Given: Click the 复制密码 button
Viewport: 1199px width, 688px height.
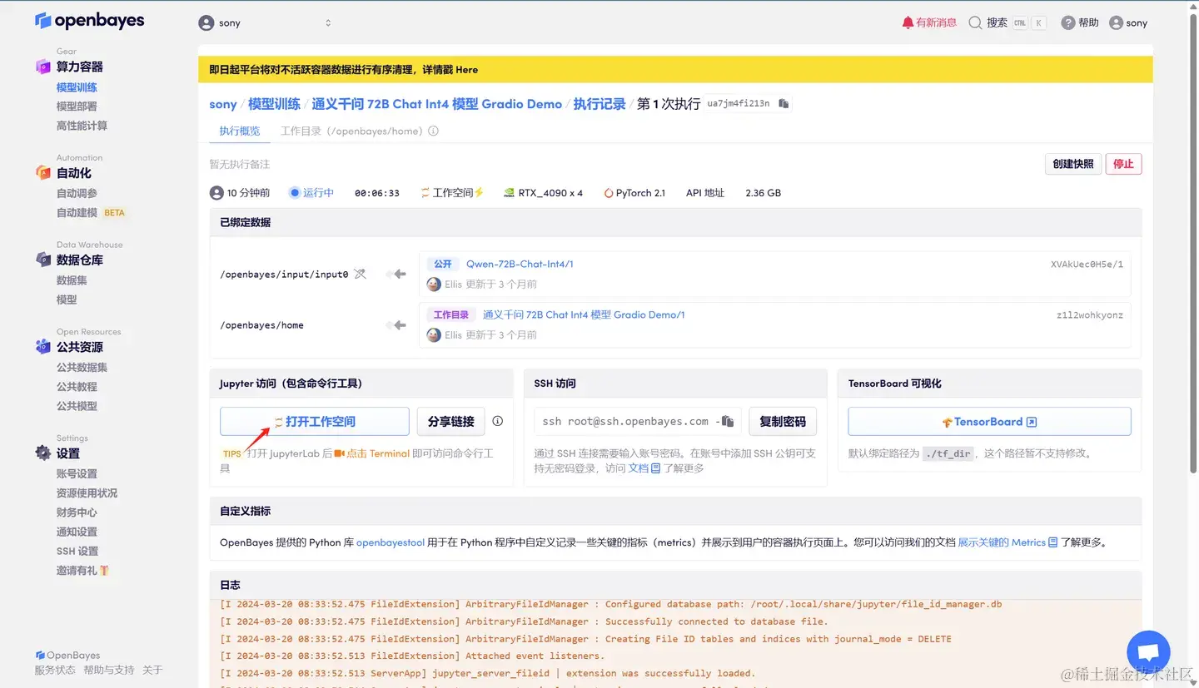Looking at the screenshot, I should (783, 422).
